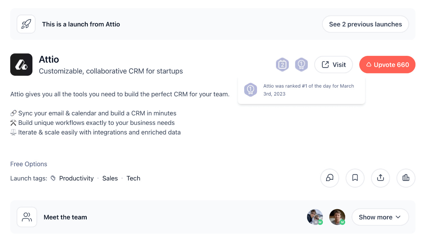The height and width of the screenshot is (242, 426).
Task: See 2 previous launches
Action: click(366, 24)
